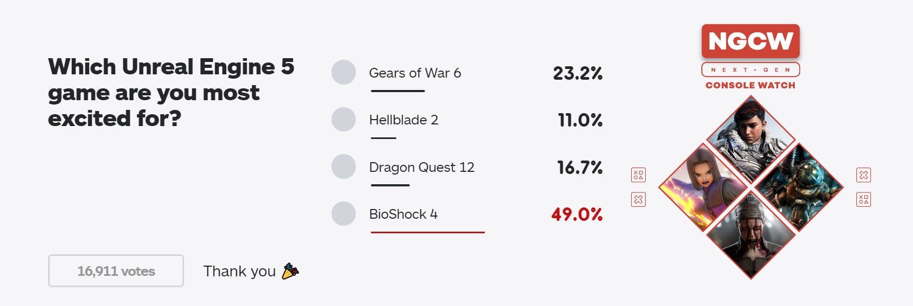Click the Thank you text
Image resolution: width=913 pixels, height=306 pixels.
click(x=239, y=271)
